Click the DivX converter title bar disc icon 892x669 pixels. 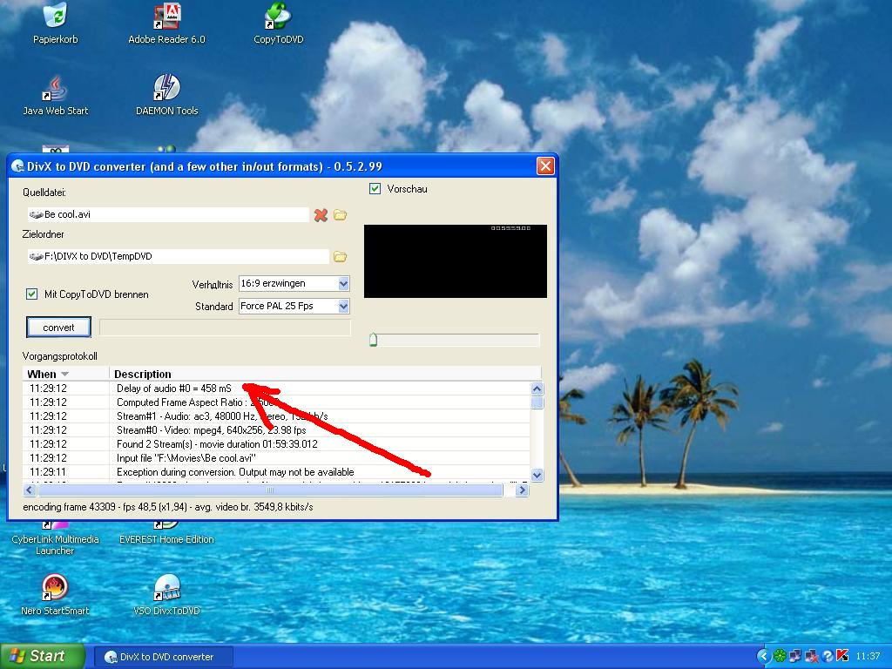click(17, 166)
